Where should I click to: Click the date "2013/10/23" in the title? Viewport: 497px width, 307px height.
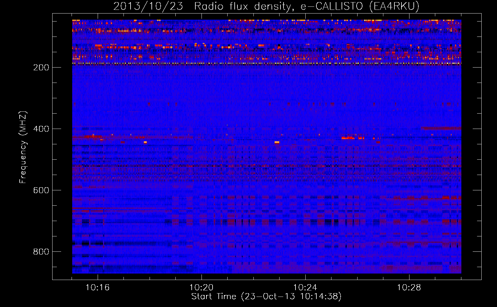pyautogui.click(x=148, y=6)
